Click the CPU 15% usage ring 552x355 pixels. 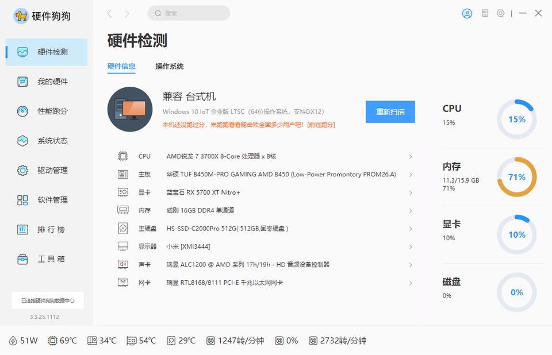[516, 119]
